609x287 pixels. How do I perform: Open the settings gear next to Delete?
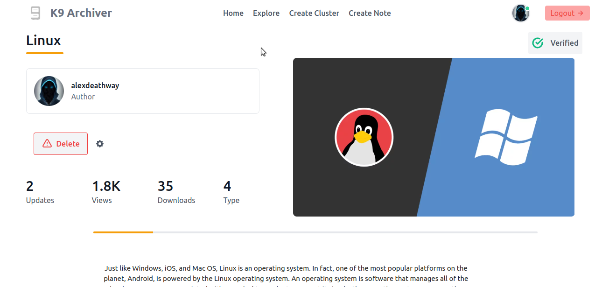coord(100,144)
